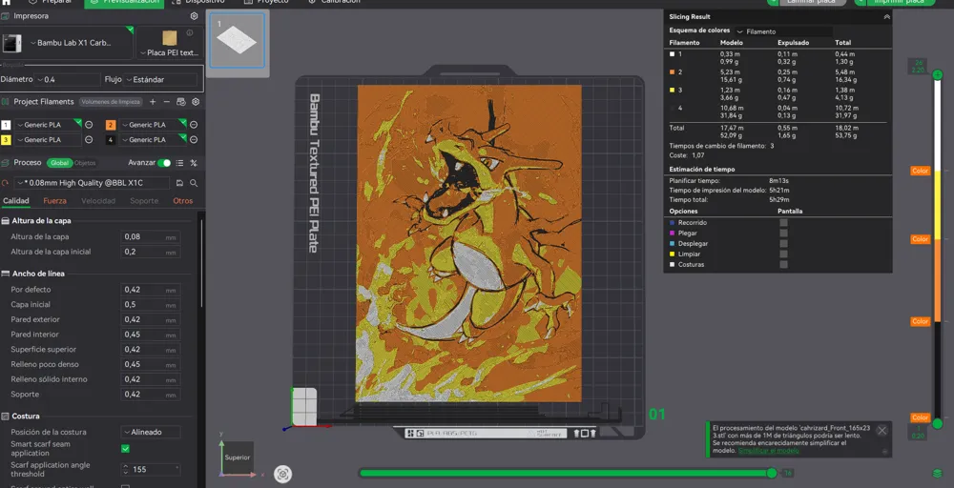Edit filament 1 preset via circle icon
Image resolution: width=954 pixels, height=488 pixels.
coord(89,125)
